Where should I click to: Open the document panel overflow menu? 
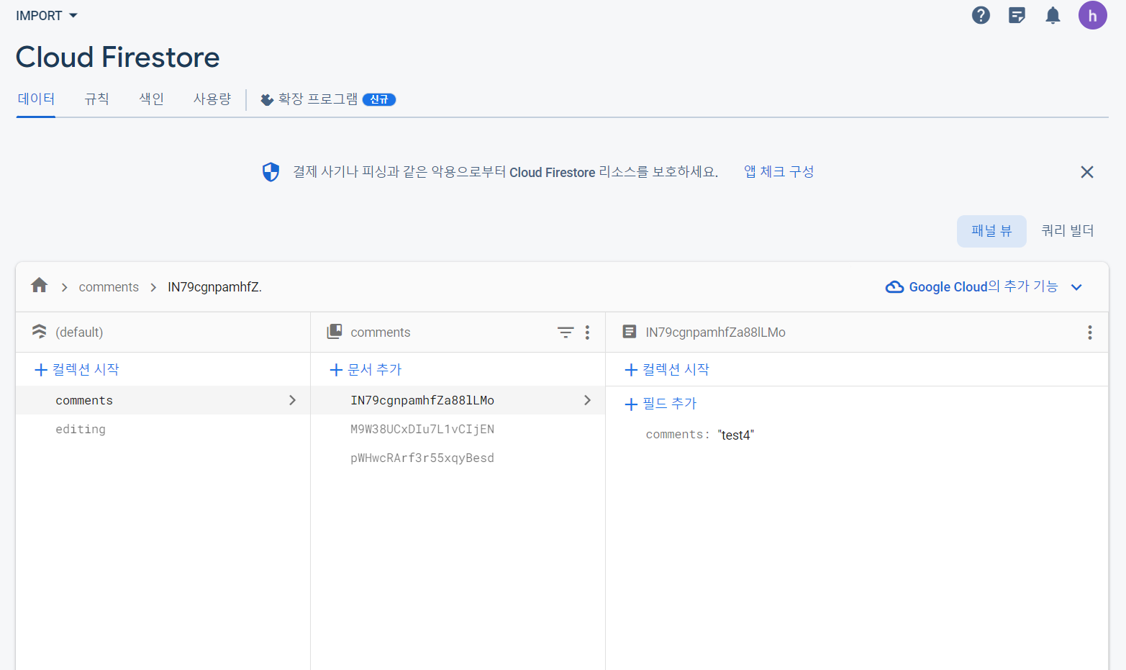pyautogui.click(x=1090, y=332)
